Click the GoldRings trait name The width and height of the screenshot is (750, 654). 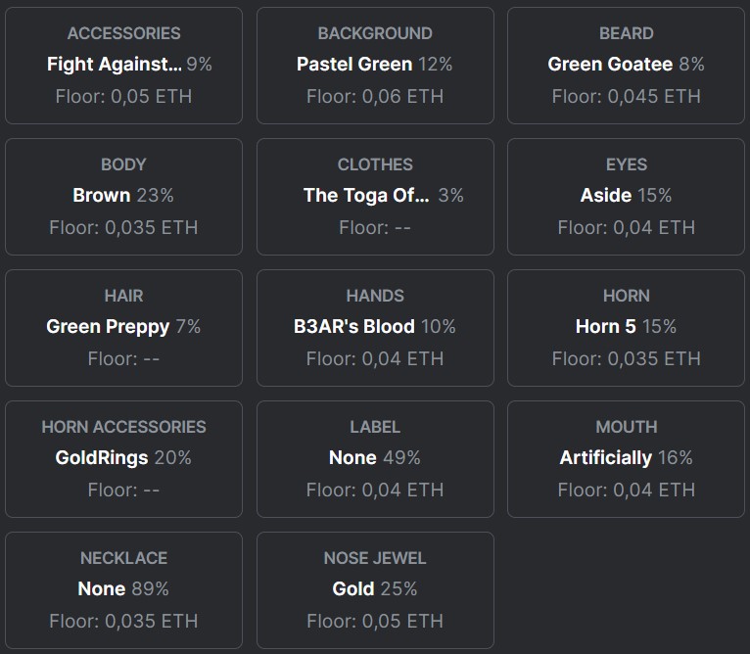tap(102, 458)
